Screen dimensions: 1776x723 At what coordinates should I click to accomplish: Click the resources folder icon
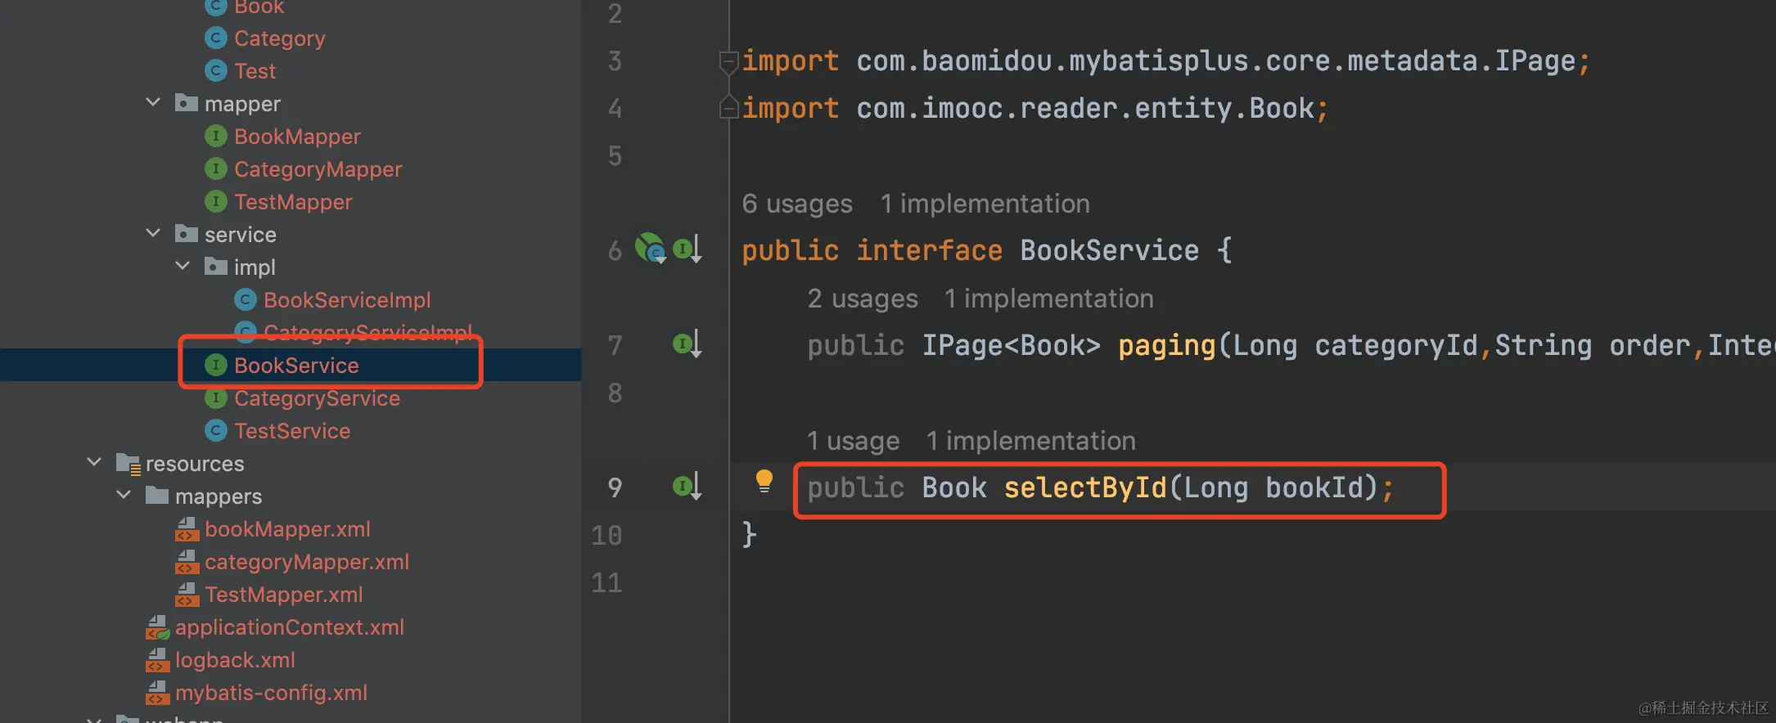[x=128, y=464]
